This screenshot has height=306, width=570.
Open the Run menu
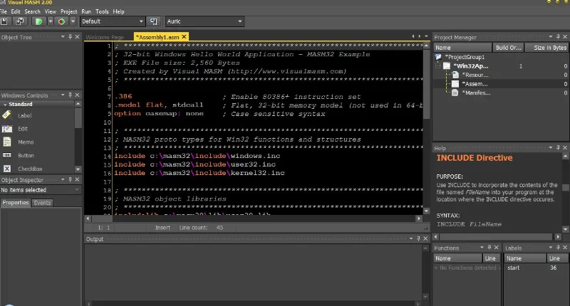(86, 11)
